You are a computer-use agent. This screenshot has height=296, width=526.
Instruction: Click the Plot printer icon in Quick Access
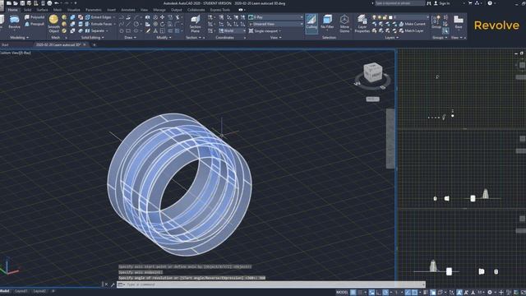click(49, 3)
